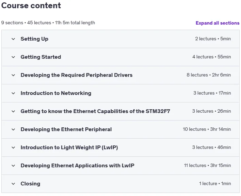The height and width of the screenshot is (196, 241).
Task: Select the Setting Up section title
Action: pyautogui.click(x=34, y=39)
